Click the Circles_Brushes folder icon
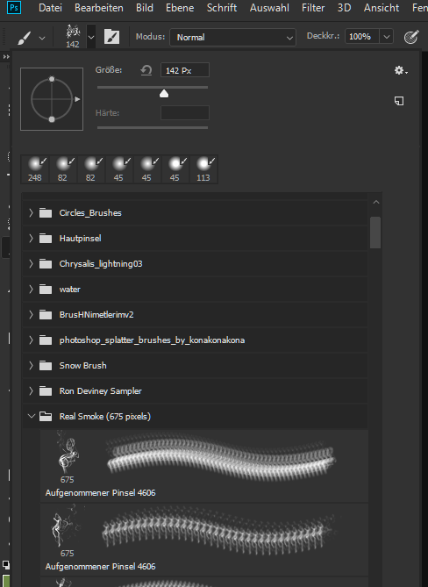 (46, 212)
